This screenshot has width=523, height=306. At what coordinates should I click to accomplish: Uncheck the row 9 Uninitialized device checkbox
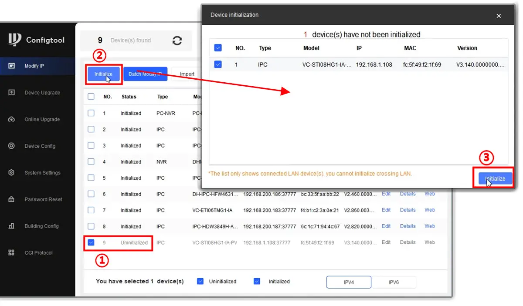(x=91, y=242)
